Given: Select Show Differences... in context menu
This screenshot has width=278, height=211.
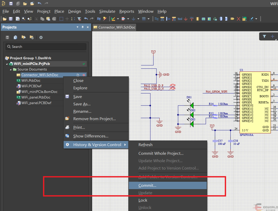Looking at the screenshot, I should tap(91, 136).
